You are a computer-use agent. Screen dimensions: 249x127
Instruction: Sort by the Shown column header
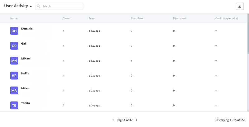click(67, 18)
